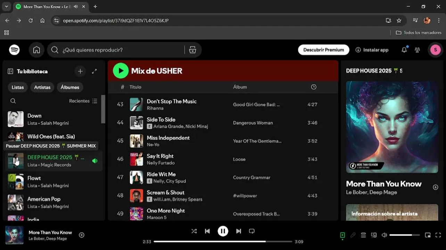
Task: Collapse Tu biblioteca sidebar icon
Action: [10, 71]
